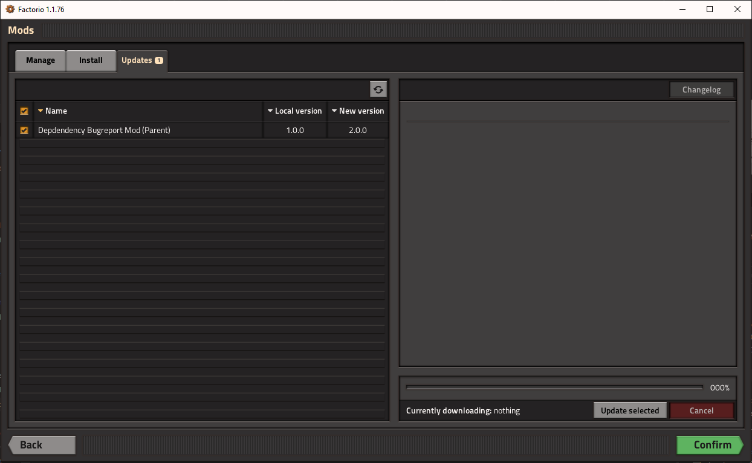
Task: Maximize the Factorio window
Action: point(710,9)
